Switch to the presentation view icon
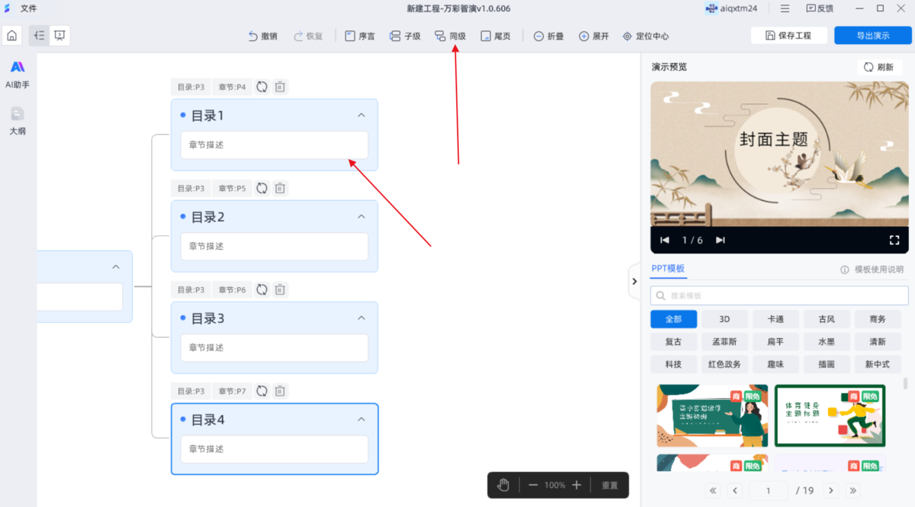The height and width of the screenshot is (507, 915). [x=59, y=36]
